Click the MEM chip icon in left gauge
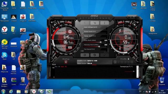Screen dimensions: 168x94 [70, 47]
